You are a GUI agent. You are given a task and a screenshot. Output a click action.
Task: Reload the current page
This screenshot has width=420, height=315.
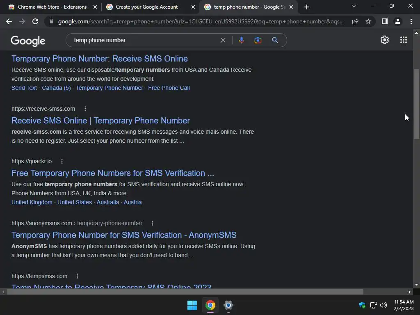[35, 21]
